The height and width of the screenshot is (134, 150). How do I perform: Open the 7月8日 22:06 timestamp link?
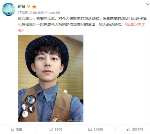click(x=27, y=13)
